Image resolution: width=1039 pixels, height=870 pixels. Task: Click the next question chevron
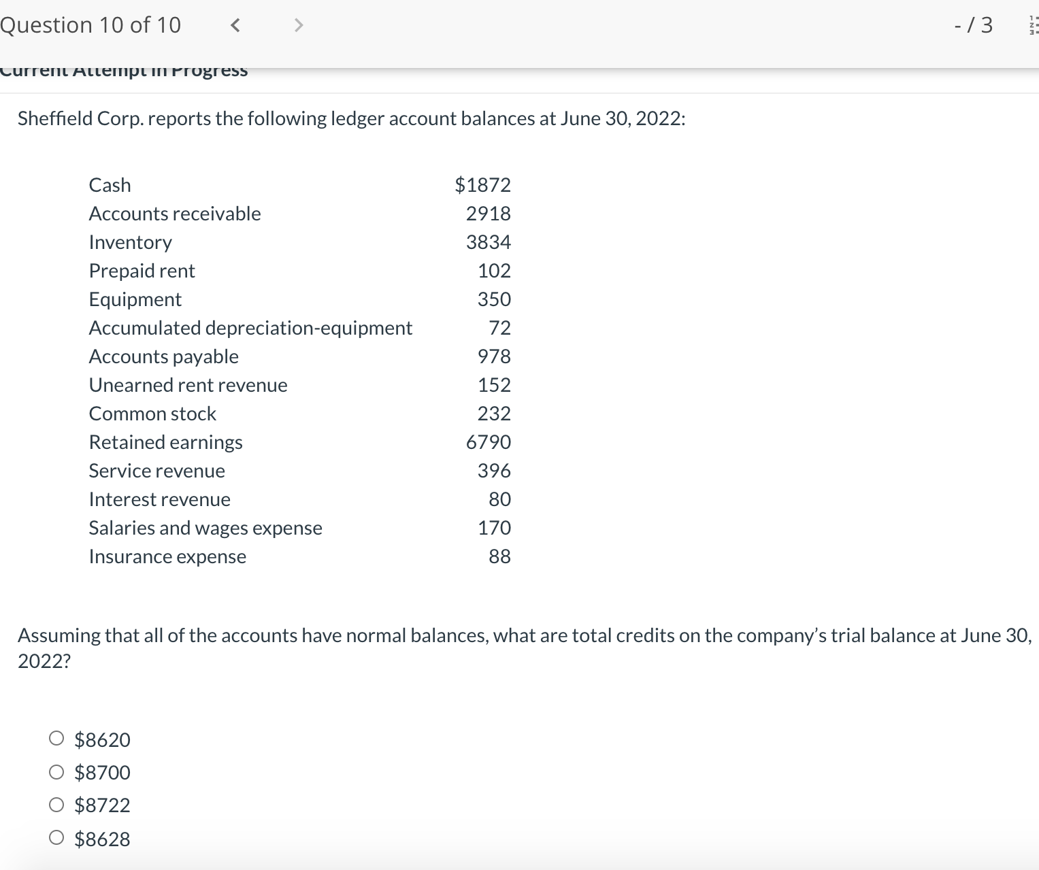[x=297, y=25]
